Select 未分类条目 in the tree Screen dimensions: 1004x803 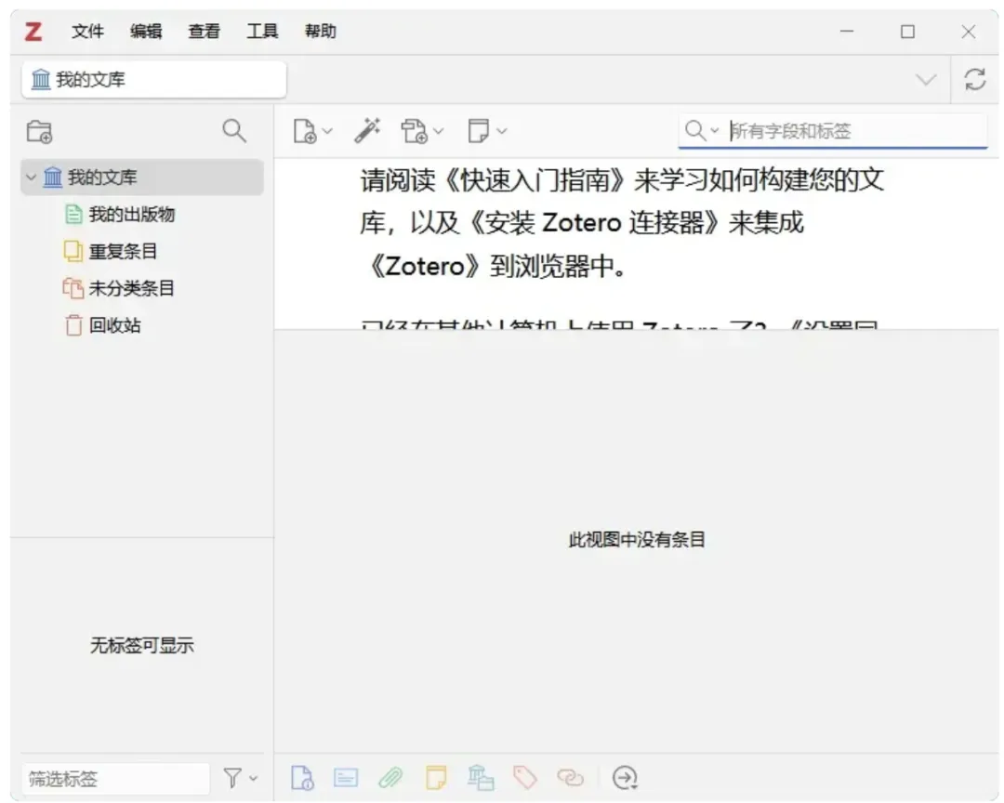point(131,288)
